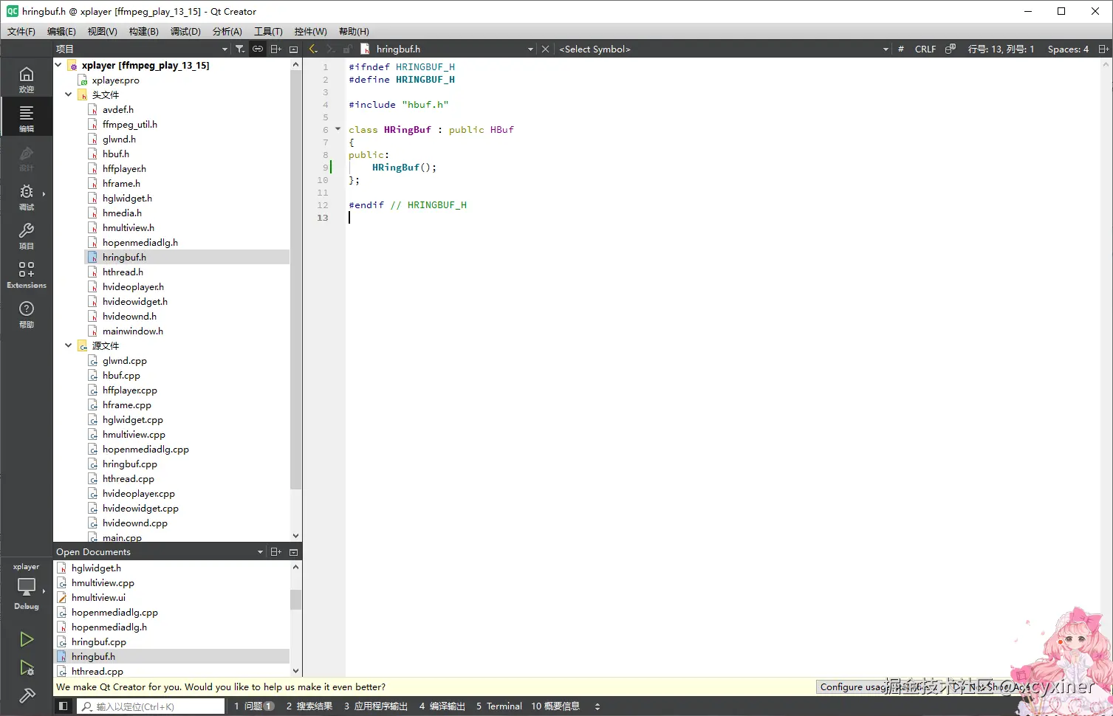Open the 编辑(E) menu
This screenshot has height=716, width=1113.
pos(61,31)
